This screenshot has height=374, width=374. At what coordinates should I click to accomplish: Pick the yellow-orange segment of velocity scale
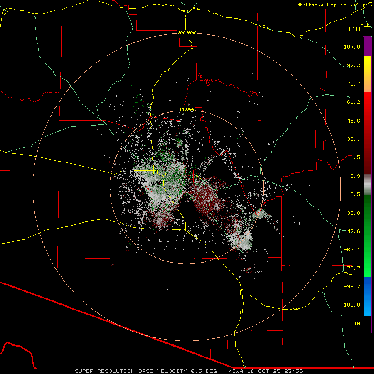point(367,74)
